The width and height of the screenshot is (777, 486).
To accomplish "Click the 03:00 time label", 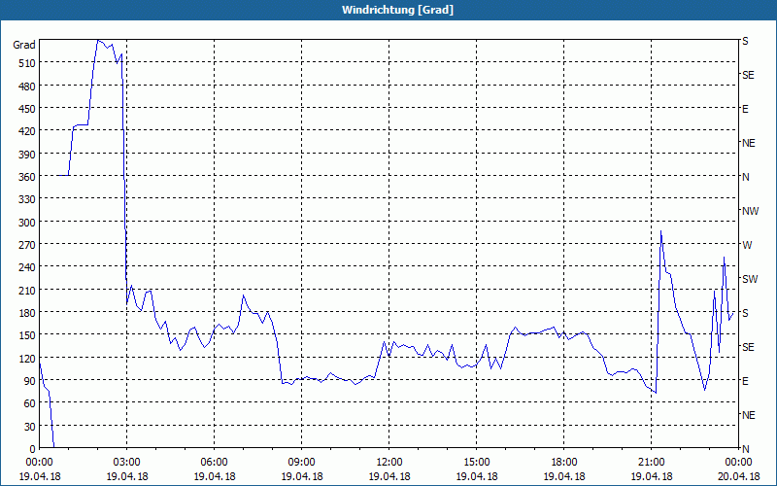I will click(x=126, y=463).
